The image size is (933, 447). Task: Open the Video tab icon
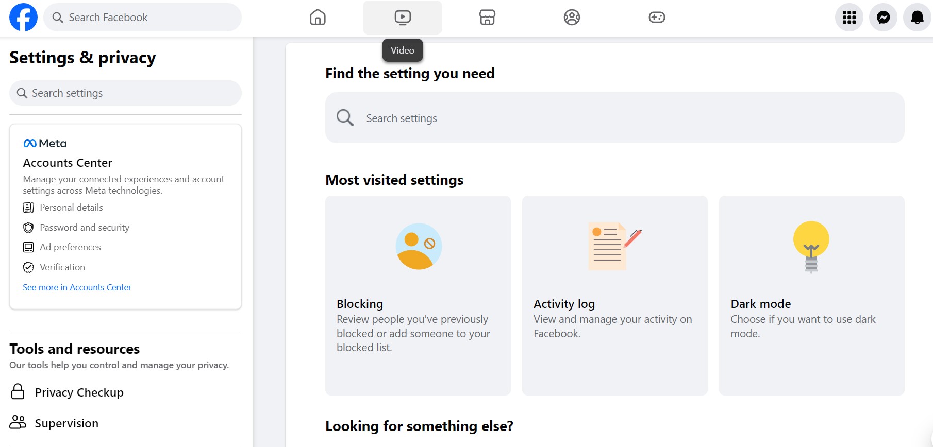(x=403, y=18)
